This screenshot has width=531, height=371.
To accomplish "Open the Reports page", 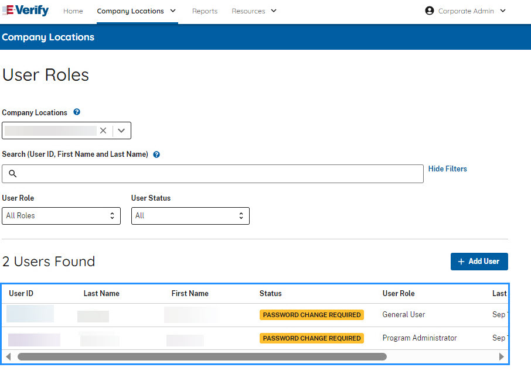I will (205, 11).
